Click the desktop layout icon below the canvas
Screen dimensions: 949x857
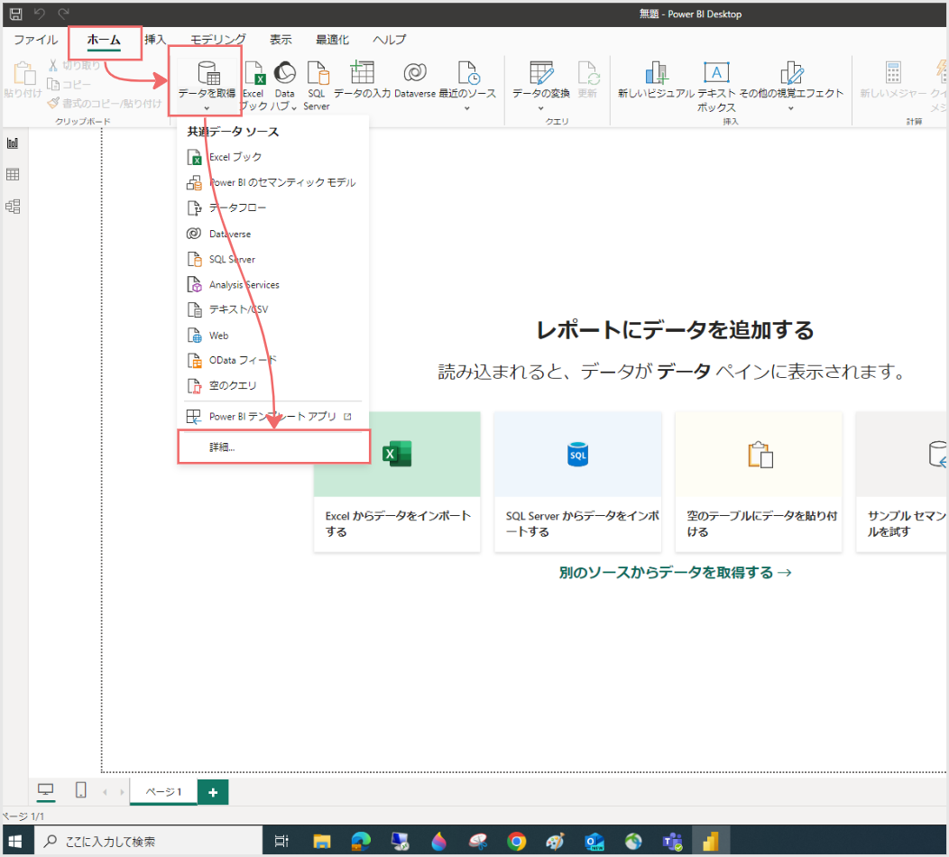(45, 790)
